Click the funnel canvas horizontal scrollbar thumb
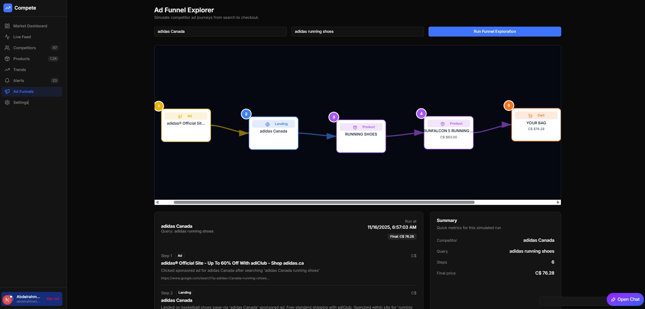Image resolution: width=645 pixels, height=309 pixels. tap(324, 202)
